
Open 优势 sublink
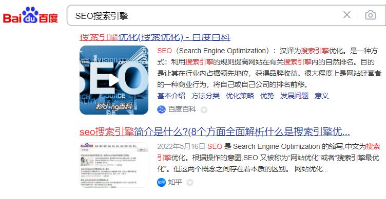(267, 96)
